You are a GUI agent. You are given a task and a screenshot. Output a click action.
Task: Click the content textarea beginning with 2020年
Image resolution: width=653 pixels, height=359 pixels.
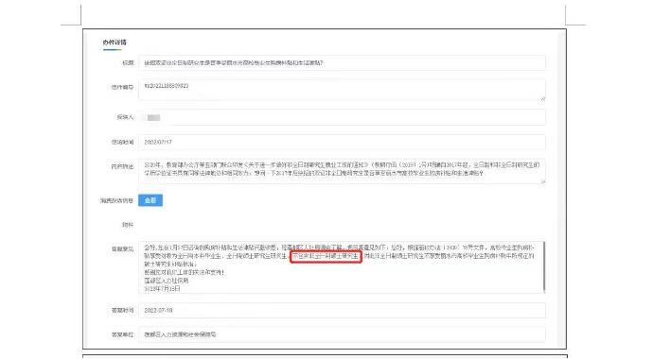(342, 171)
